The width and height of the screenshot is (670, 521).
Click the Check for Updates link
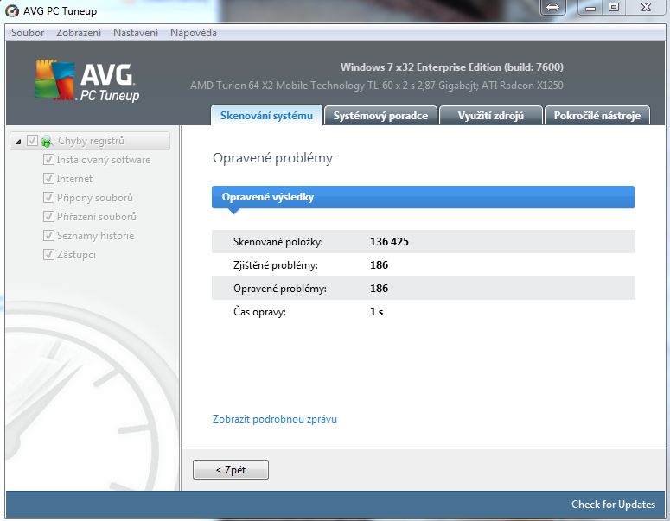coord(613,505)
